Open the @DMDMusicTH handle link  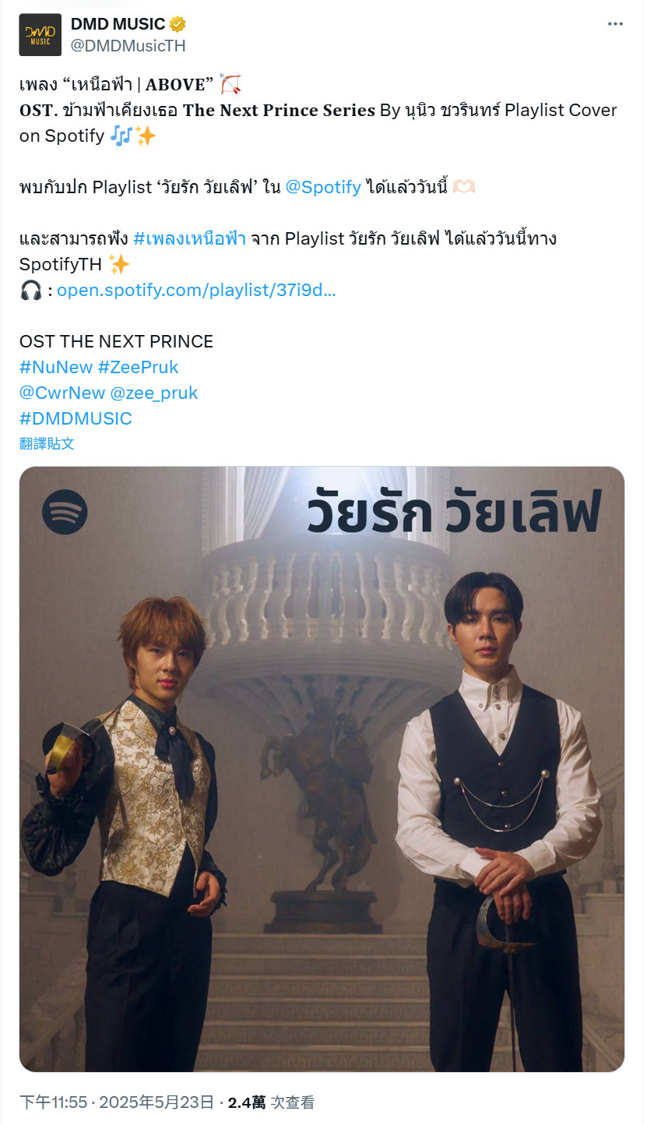[128, 45]
